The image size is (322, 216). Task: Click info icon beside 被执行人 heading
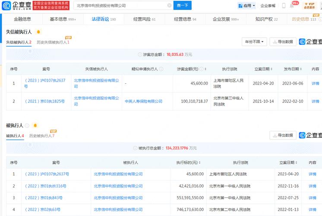(27, 125)
